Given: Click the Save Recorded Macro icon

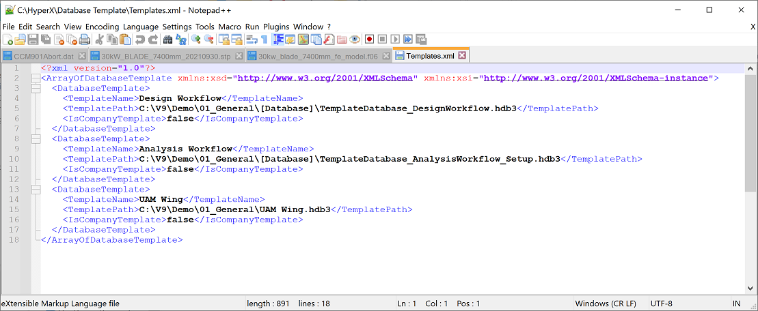Looking at the screenshot, I should click(421, 39).
